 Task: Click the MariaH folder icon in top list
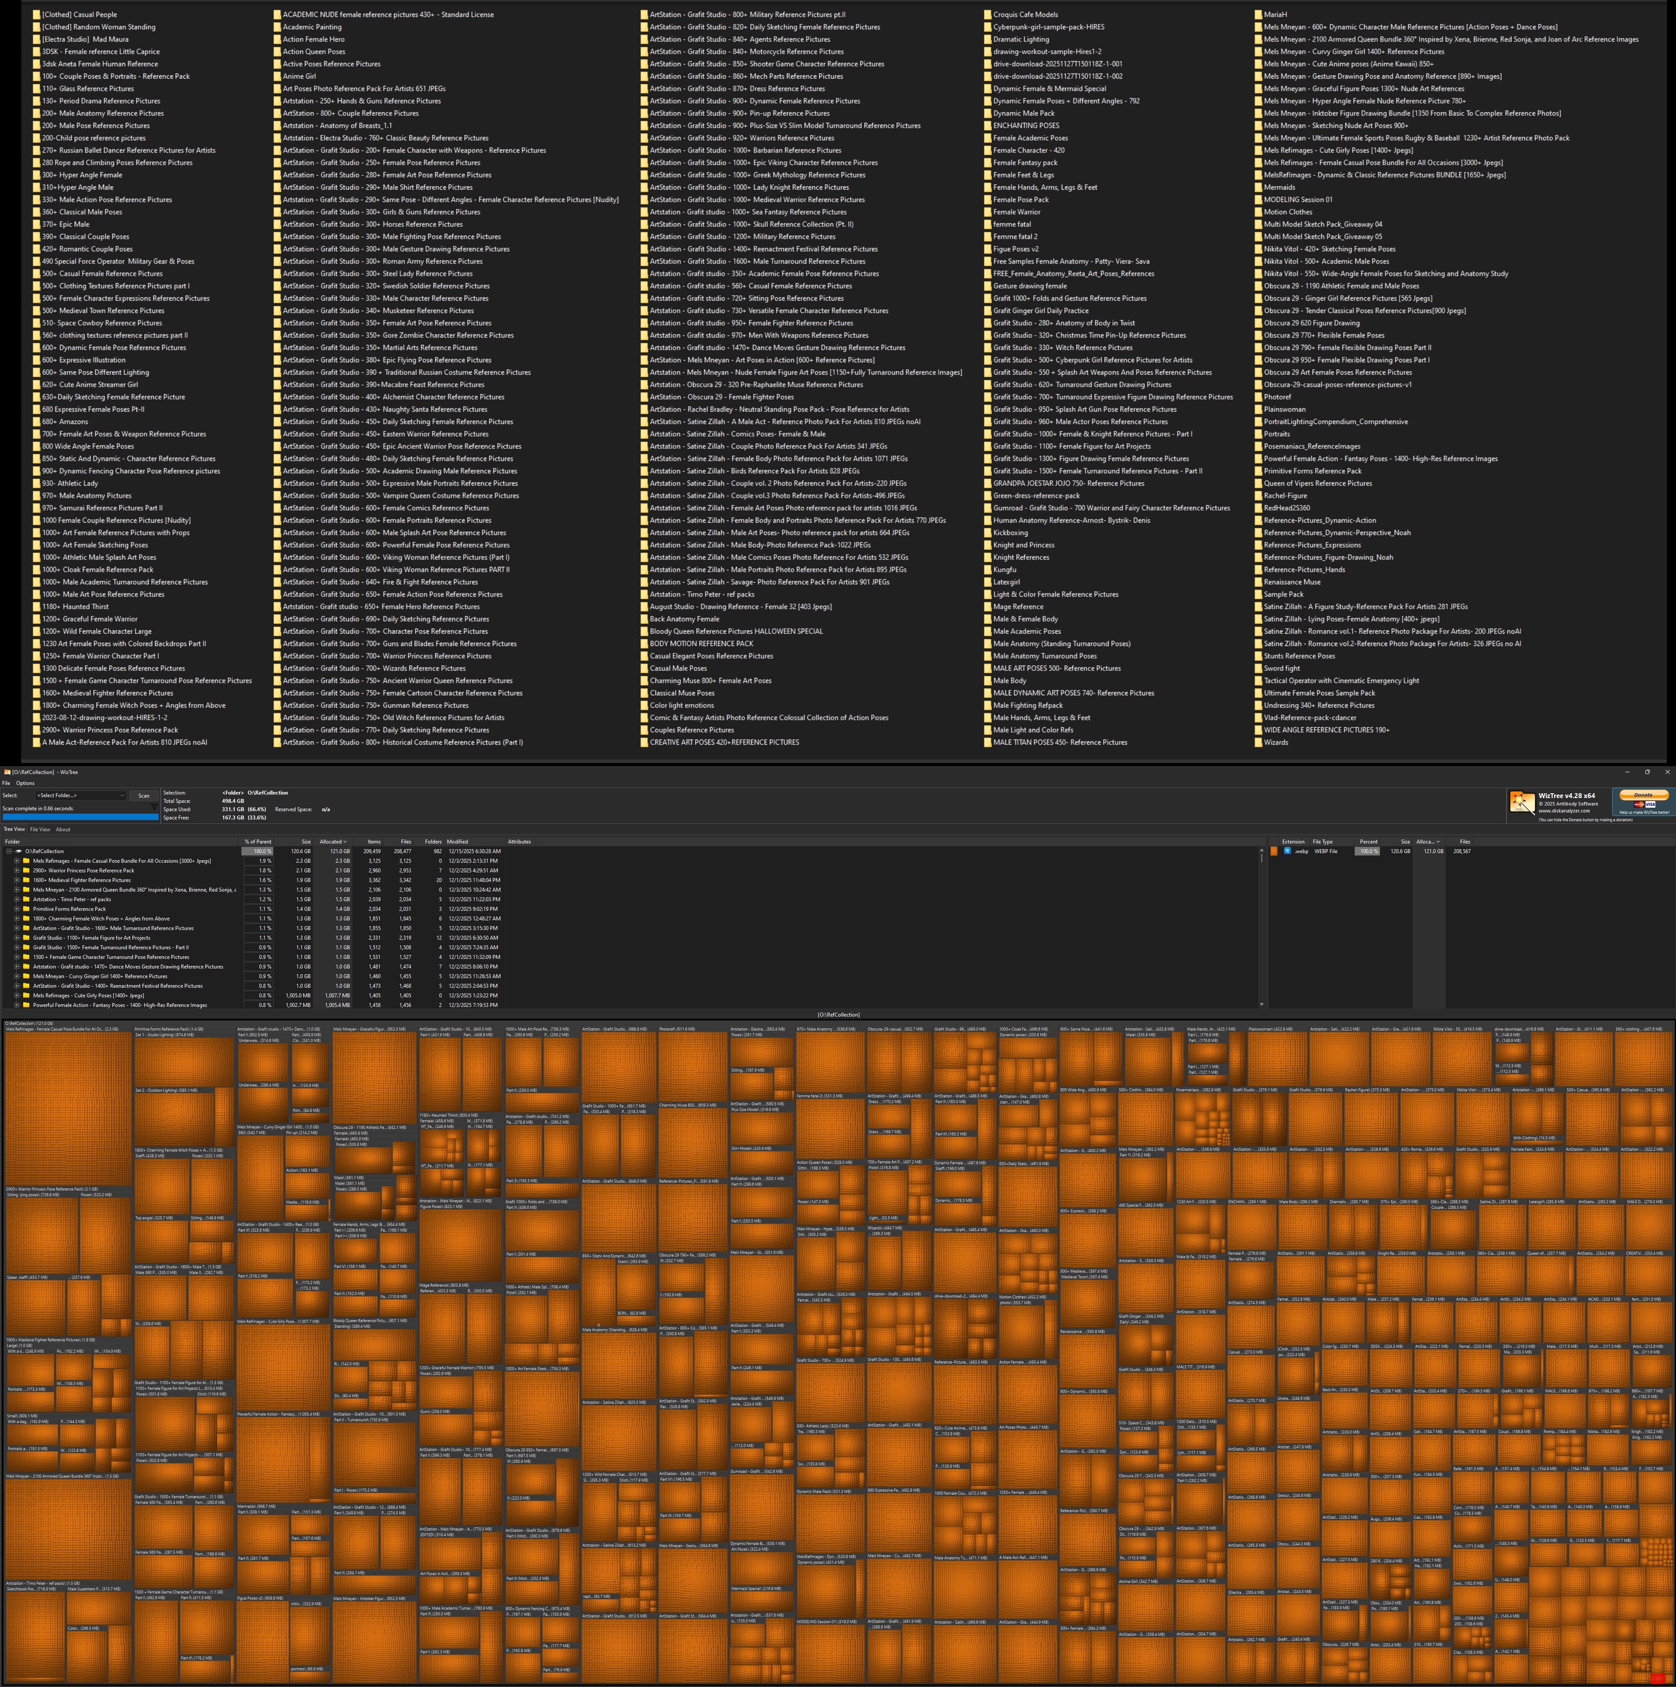tap(1258, 15)
